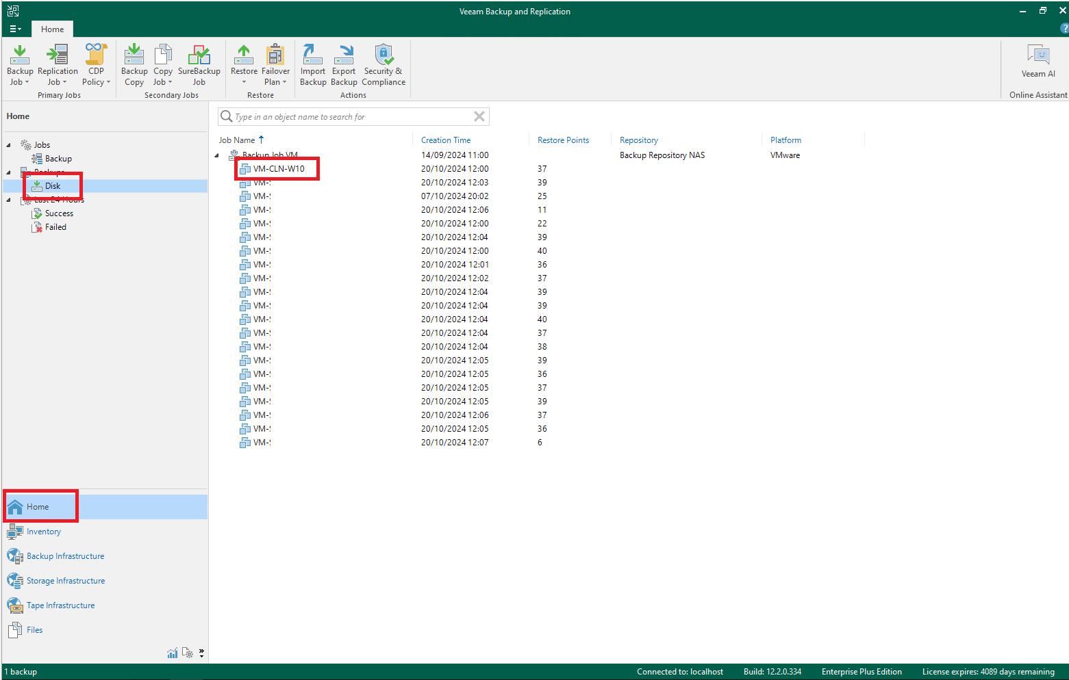This screenshot has width=1069, height=680.
Task: Sort by Job Name column header
Action: pos(237,140)
